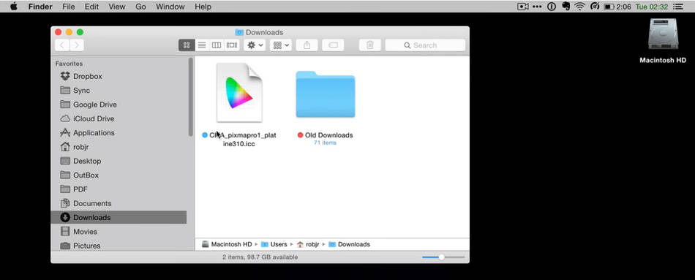This screenshot has width=695, height=280.
Task: Click the Edit Tags toolbar button
Action: coord(333,45)
